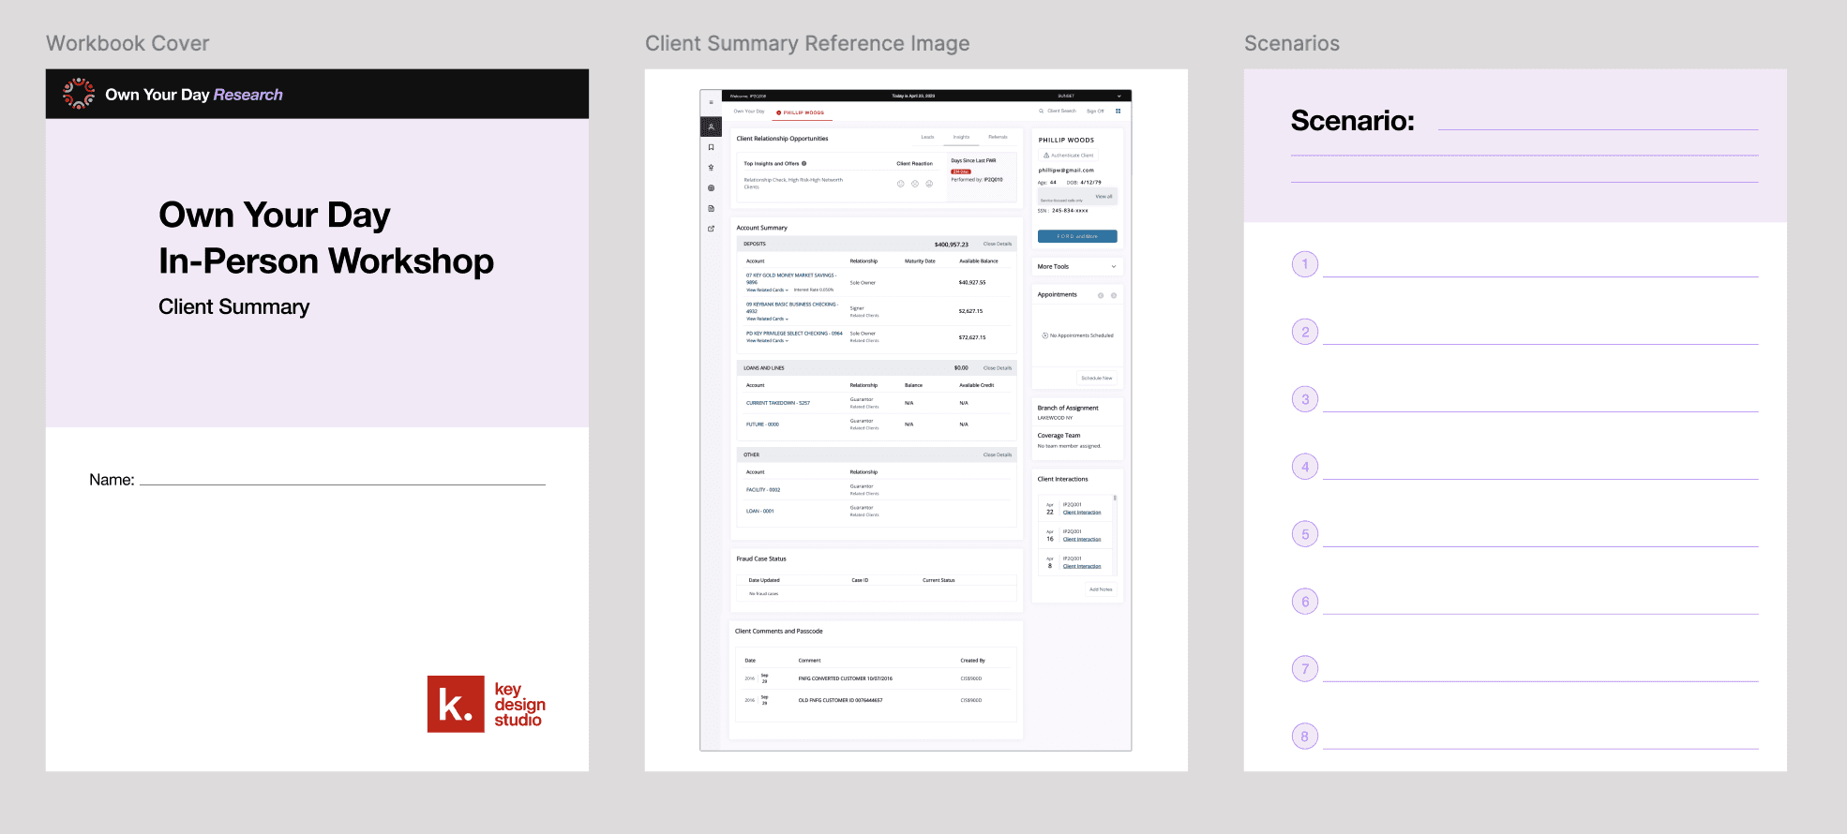Open the globe sidebar icon

pyautogui.click(x=711, y=188)
